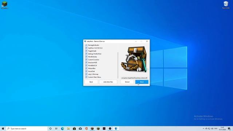The image size is (233, 131).
Task: Open the brown Minecraft block taskbar icon
Action: [x=92, y=128]
